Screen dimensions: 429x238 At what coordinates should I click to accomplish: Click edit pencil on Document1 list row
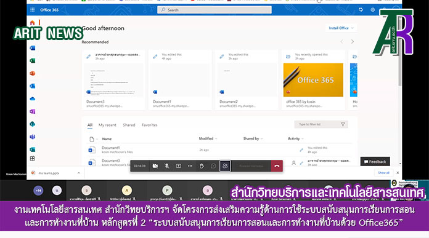tap(301, 150)
